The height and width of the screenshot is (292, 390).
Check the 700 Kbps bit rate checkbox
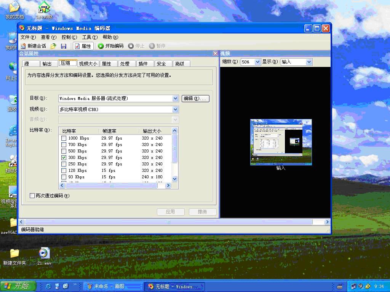pyautogui.click(x=64, y=144)
